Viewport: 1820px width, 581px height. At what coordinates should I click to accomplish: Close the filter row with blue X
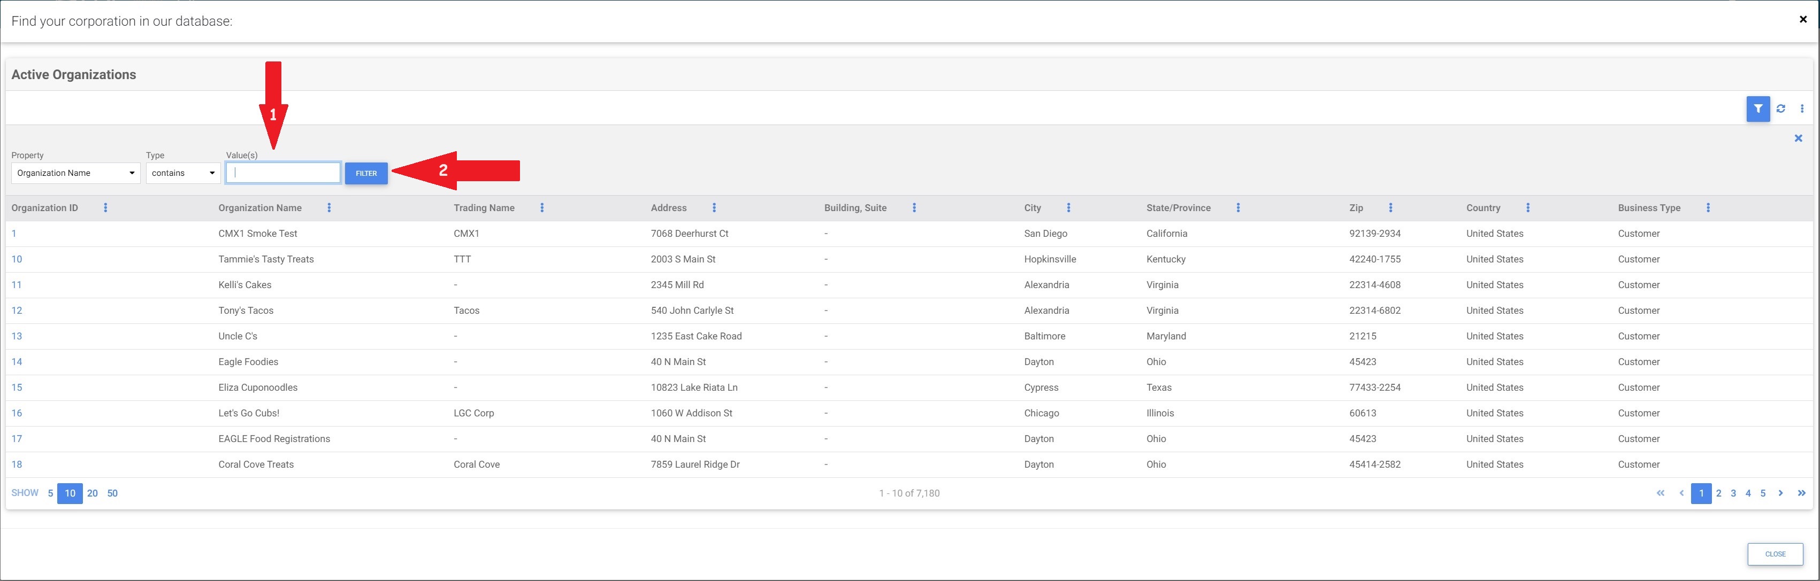1798,138
